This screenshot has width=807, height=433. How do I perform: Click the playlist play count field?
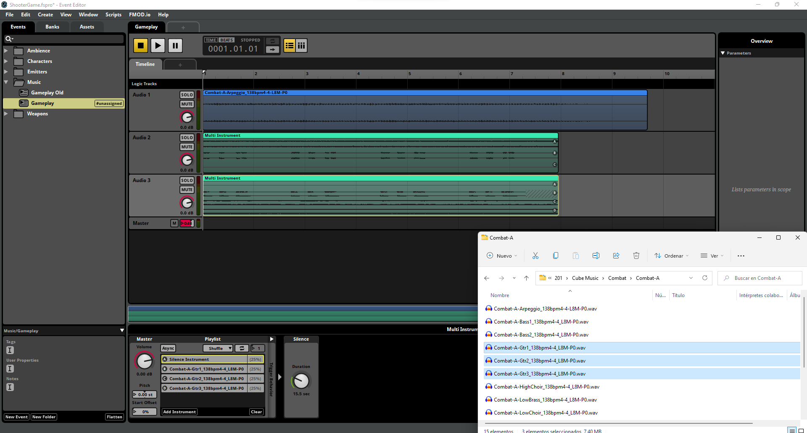258,348
